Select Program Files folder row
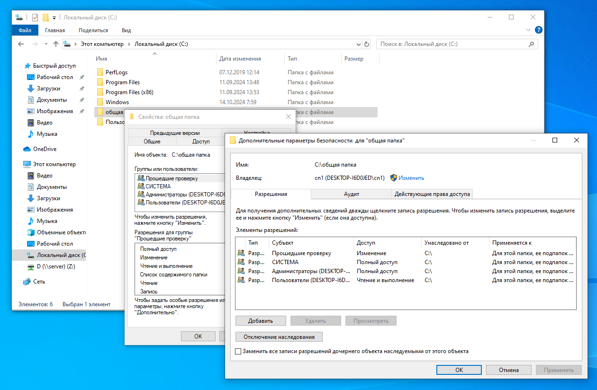Viewport: 597px width, 390px height. [x=235, y=82]
